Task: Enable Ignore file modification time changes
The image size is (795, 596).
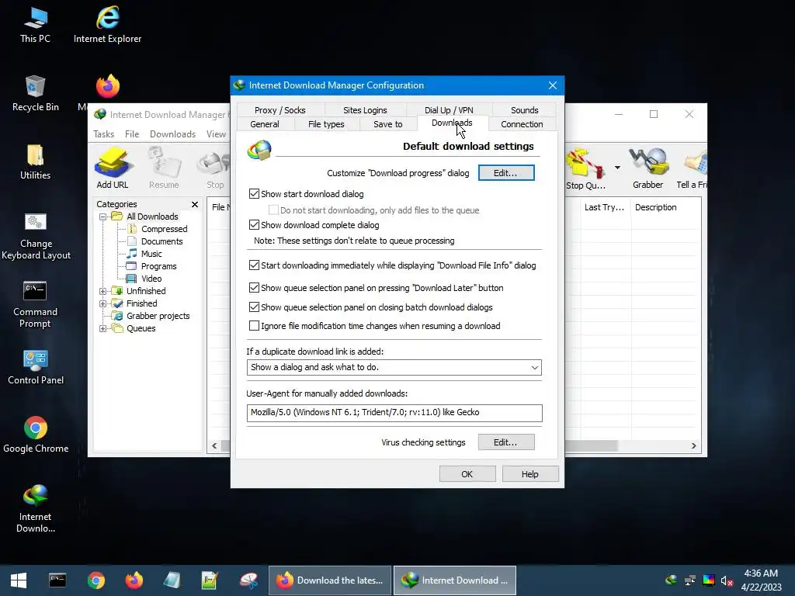Action: 254,326
